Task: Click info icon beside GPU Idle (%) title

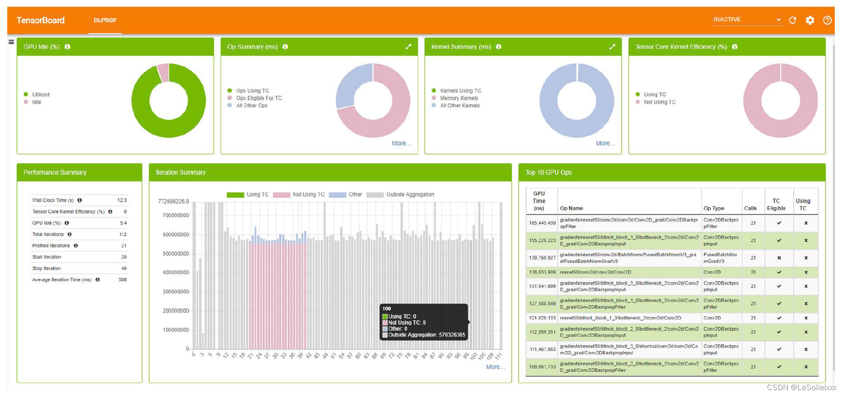Action: [x=67, y=47]
